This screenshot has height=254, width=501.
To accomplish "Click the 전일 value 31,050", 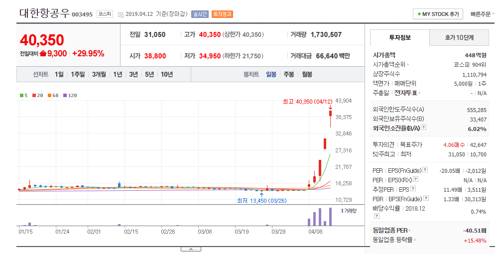I will [x=155, y=34].
